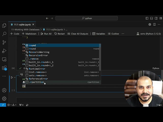This screenshot has width=163, height=122.
Task: Close the 11.1-sqlite.ipynb tab
Action: coord(33,24)
